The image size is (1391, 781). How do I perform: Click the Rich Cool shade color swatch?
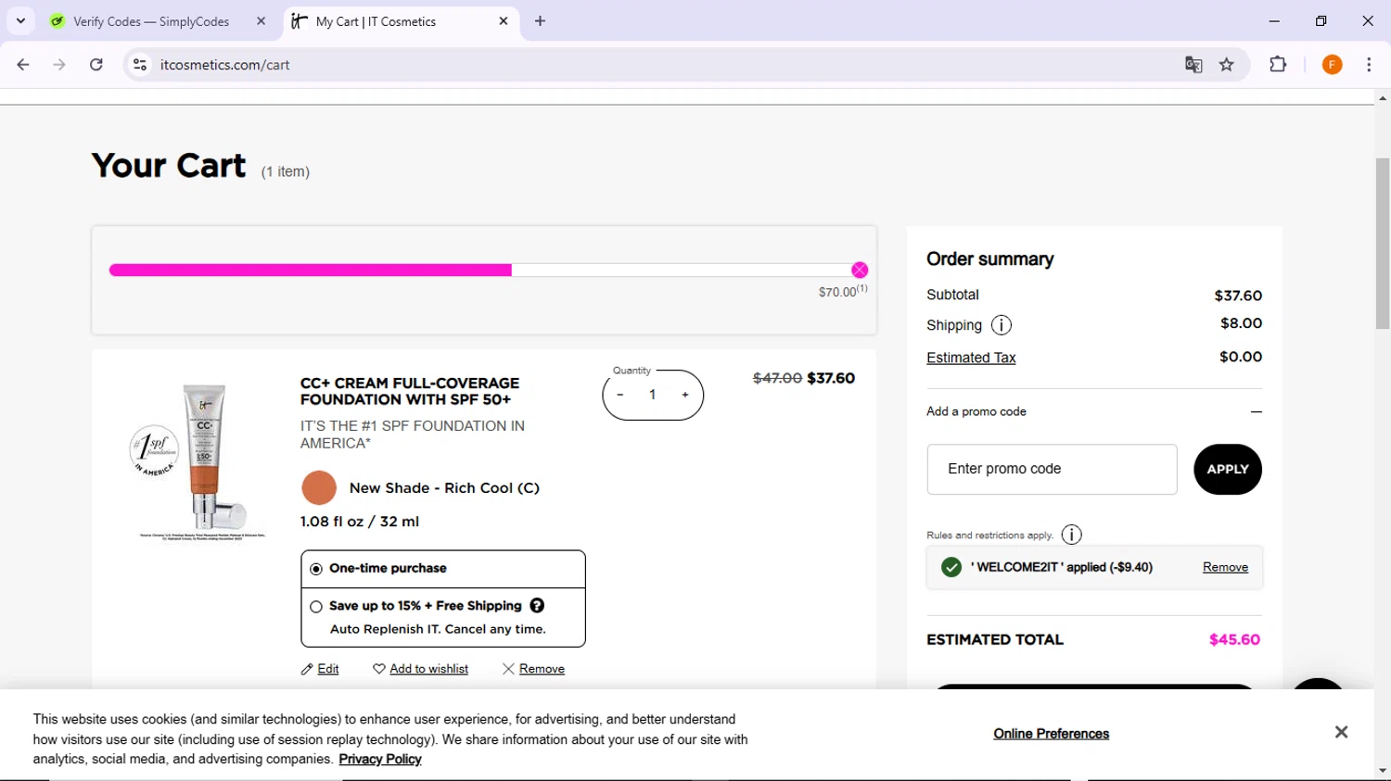(319, 488)
